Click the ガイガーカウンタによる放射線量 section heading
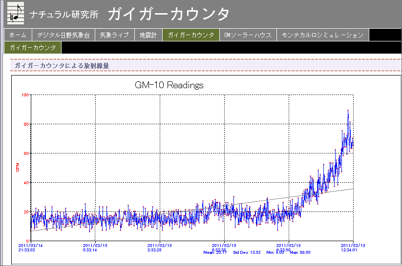402x266 pixels. [62, 66]
